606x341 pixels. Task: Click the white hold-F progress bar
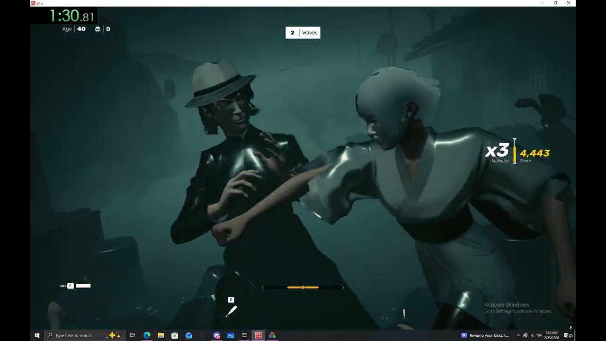83,286
